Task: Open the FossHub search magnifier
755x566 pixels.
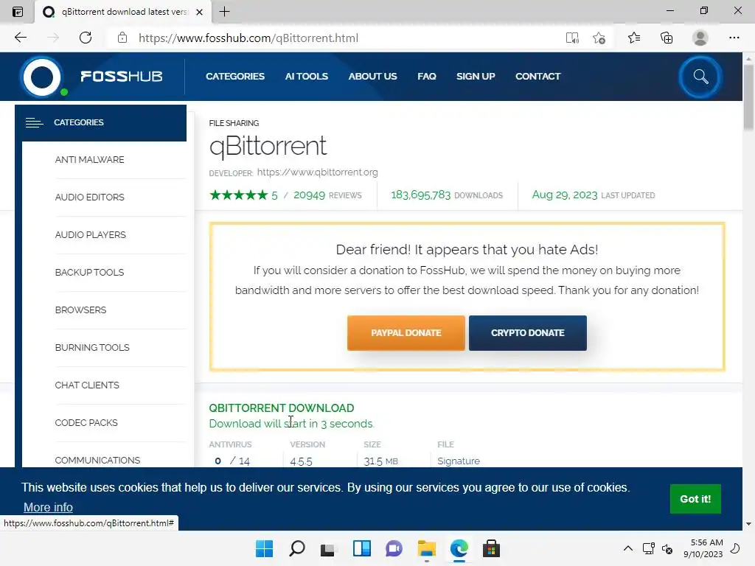Action: 700,77
